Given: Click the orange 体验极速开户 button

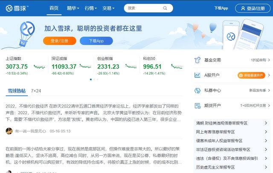Looking at the screenshot, I should (x=251, y=75).
